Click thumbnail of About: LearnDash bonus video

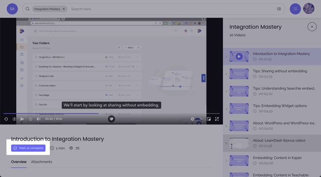pos(239,143)
